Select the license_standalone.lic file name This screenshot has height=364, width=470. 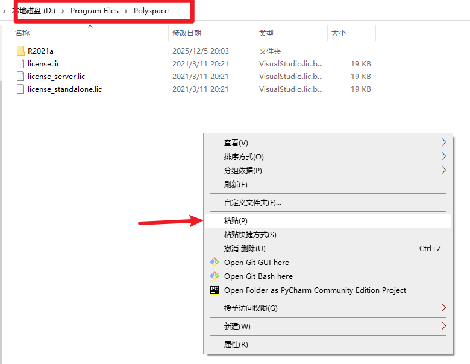(x=64, y=89)
